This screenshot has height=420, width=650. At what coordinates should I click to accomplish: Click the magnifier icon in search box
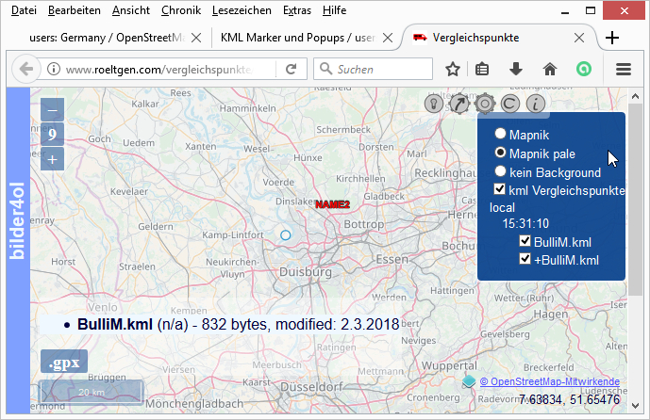(325, 69)
